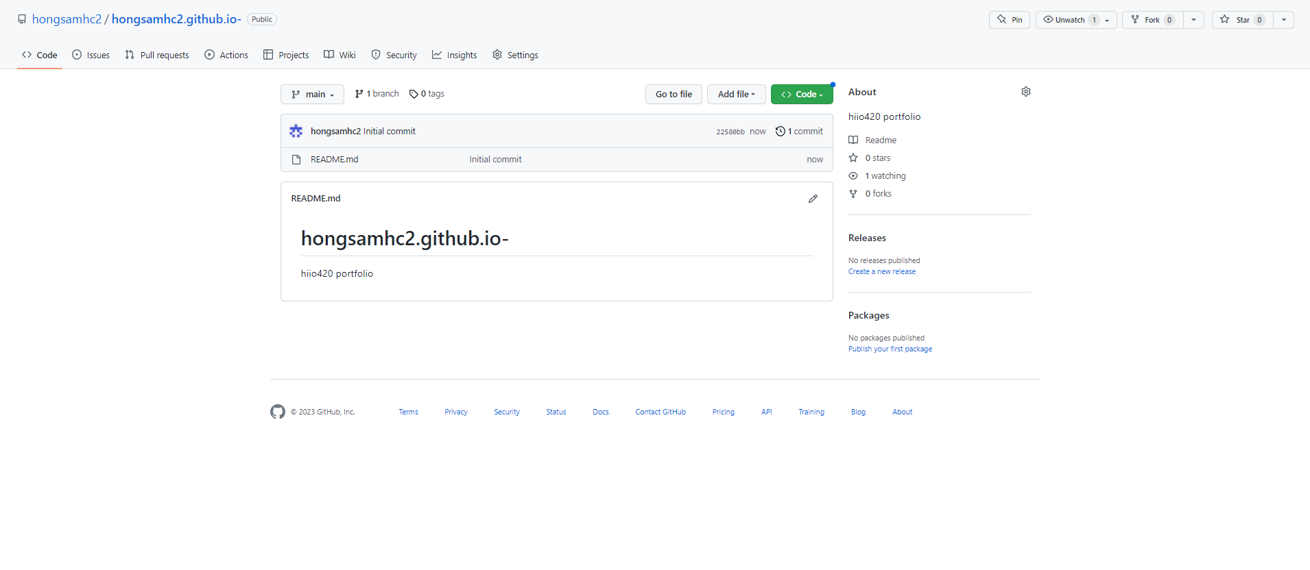Open the footer About link

903,412
